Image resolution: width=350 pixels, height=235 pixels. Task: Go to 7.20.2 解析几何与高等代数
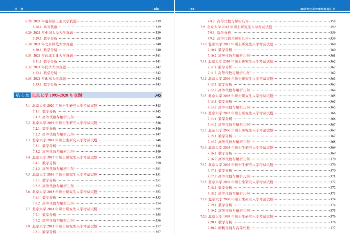[x=272, y=228]
